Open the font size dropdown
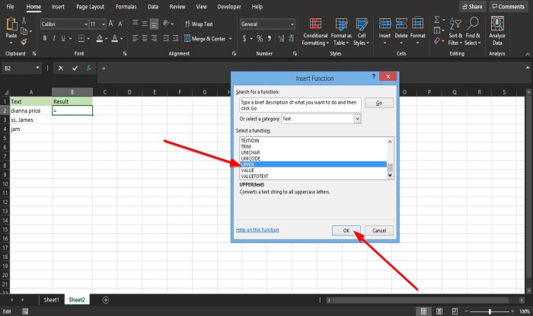This screenshot has width=533, height=316. [x=103, y=24]
